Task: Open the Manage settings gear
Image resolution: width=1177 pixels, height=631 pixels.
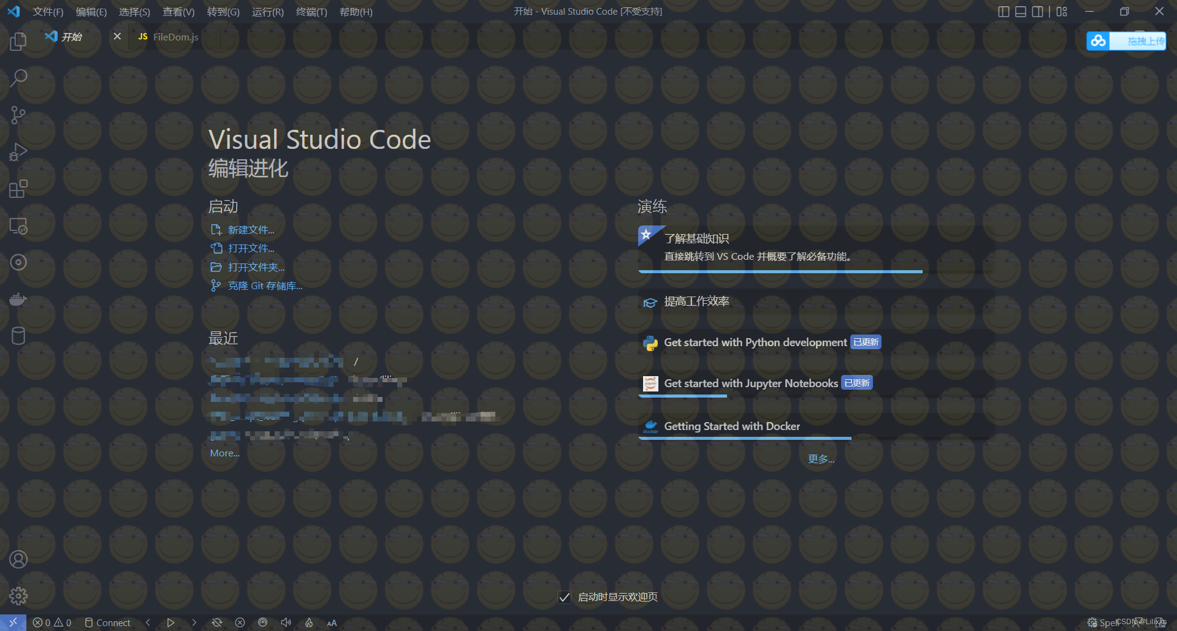Action: point(18,595)
